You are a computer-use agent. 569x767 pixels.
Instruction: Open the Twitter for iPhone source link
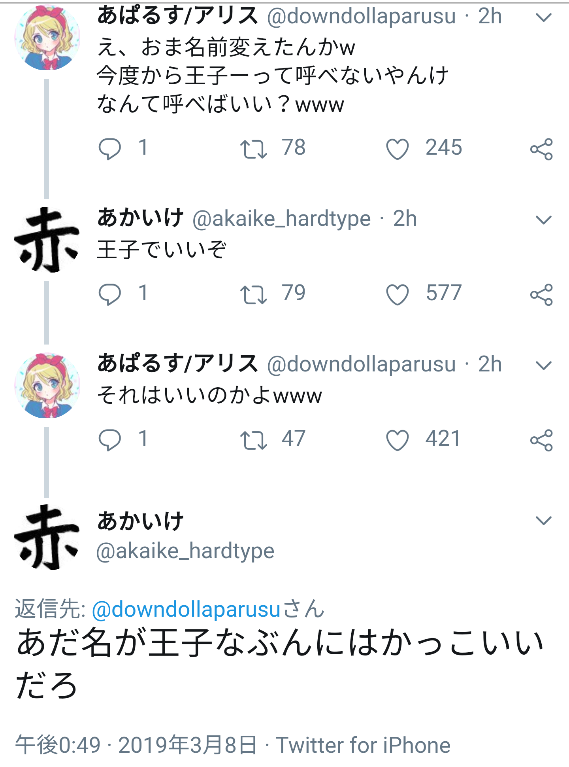[363, 746]
